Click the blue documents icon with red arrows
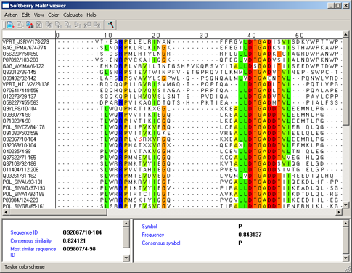The image size is (352, 273). click(x=30, y=25)
